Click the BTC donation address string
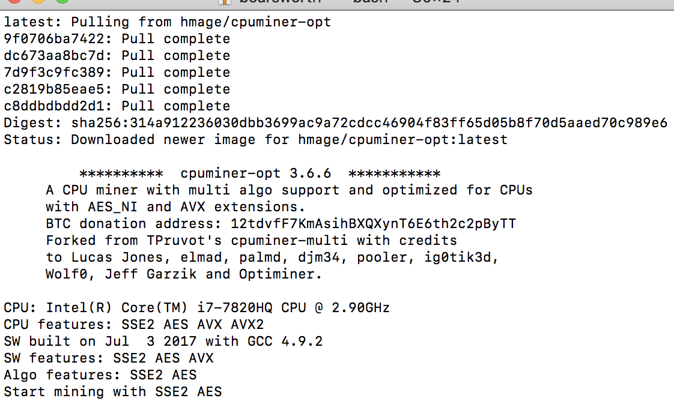This screenshot has width=674, height=419. [373, 224]
